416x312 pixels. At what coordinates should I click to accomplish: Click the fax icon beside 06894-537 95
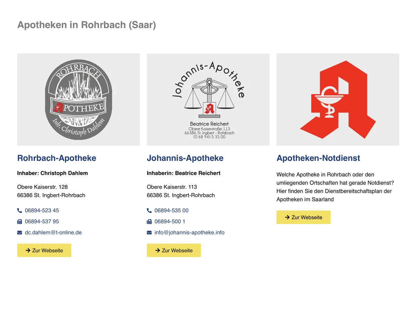pos(19,222)
